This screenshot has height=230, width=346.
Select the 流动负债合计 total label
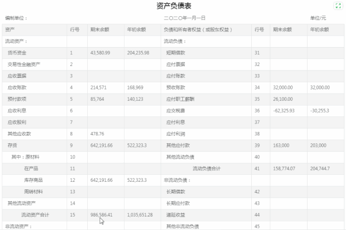coord(206,168)
